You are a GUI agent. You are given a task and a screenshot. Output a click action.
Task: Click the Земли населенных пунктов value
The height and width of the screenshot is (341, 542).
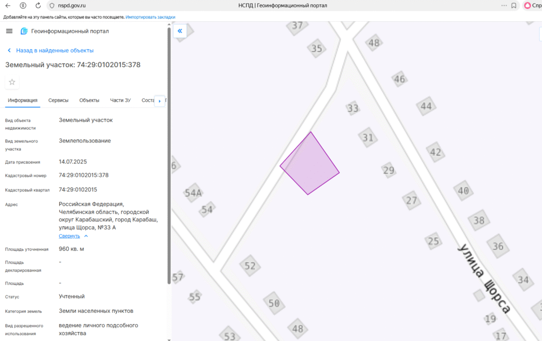(x=96, y=311)
